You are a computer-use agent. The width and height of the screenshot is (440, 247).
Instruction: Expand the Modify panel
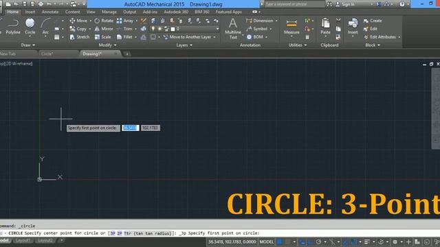pos(107,45)
